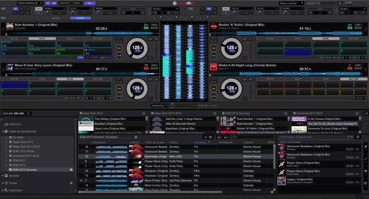Select BEAT JUMP pad tab on deck 3
The height and width of the screenshot is (199, 369).
pos(97,79)
